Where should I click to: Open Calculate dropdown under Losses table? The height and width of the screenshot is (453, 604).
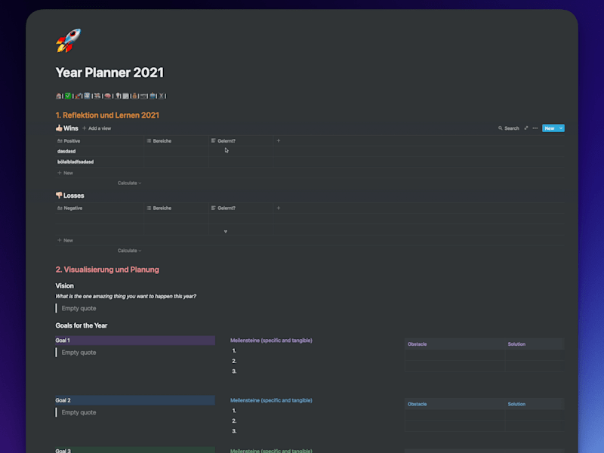click(x=129, y=251)
